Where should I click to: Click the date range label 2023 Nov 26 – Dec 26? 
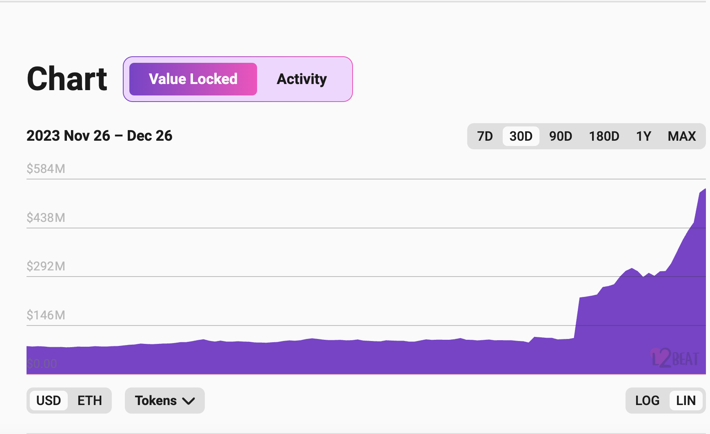(99, 136)
